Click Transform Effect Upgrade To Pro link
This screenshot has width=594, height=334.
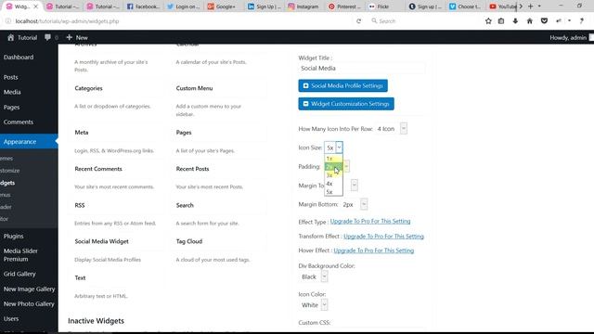tap(383, 236)
